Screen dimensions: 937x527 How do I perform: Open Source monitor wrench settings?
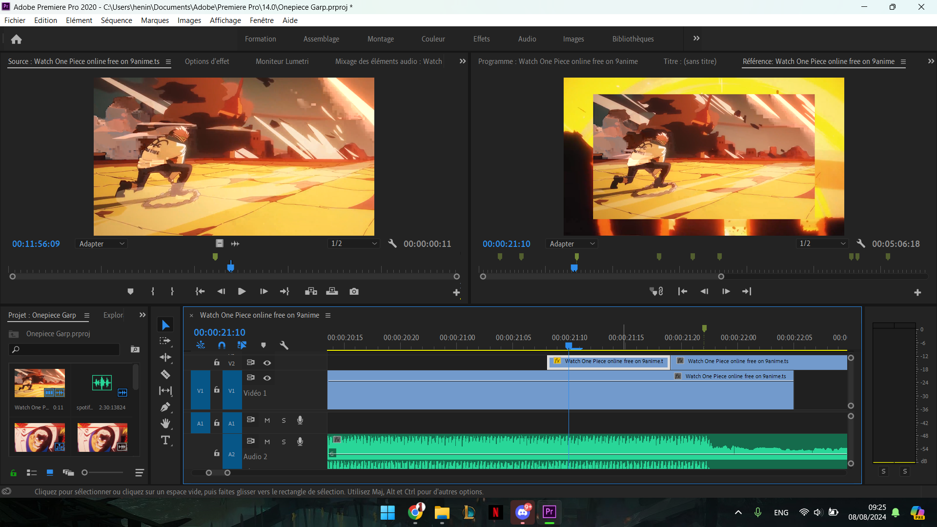pyautogui.click(x=392, y=243)
